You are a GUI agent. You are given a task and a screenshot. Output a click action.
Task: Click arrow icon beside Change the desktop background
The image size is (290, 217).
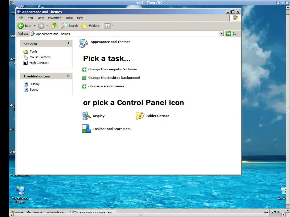[x=84, y=78]
